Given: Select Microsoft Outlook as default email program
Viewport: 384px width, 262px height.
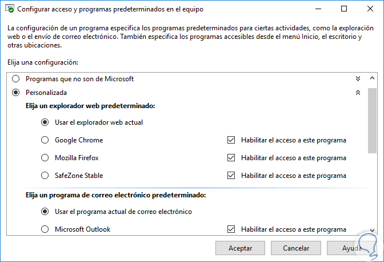Looking at the screenshot, I should (45, 229).
